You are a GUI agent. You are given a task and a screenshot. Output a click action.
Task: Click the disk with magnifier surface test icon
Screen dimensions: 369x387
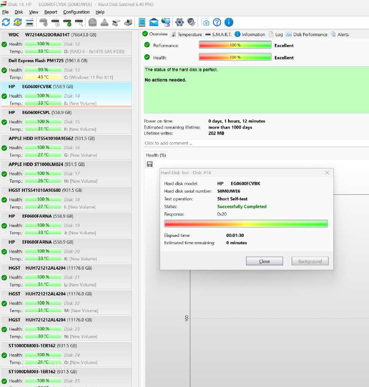79,22
